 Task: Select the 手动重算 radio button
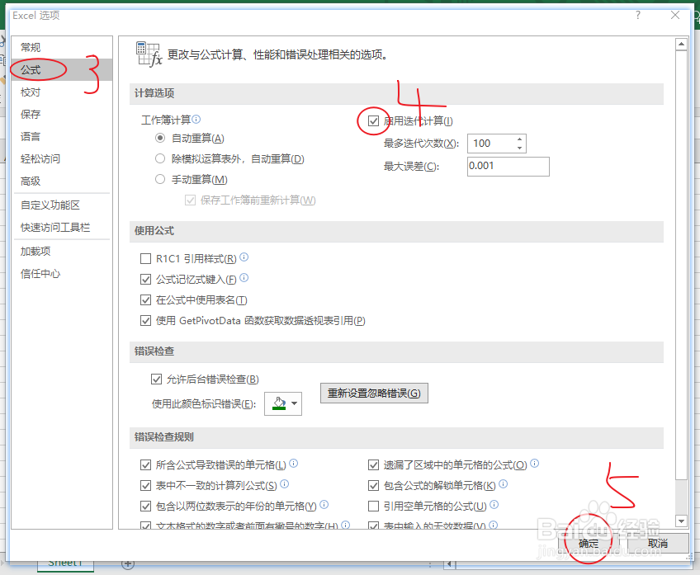(160, 179)
